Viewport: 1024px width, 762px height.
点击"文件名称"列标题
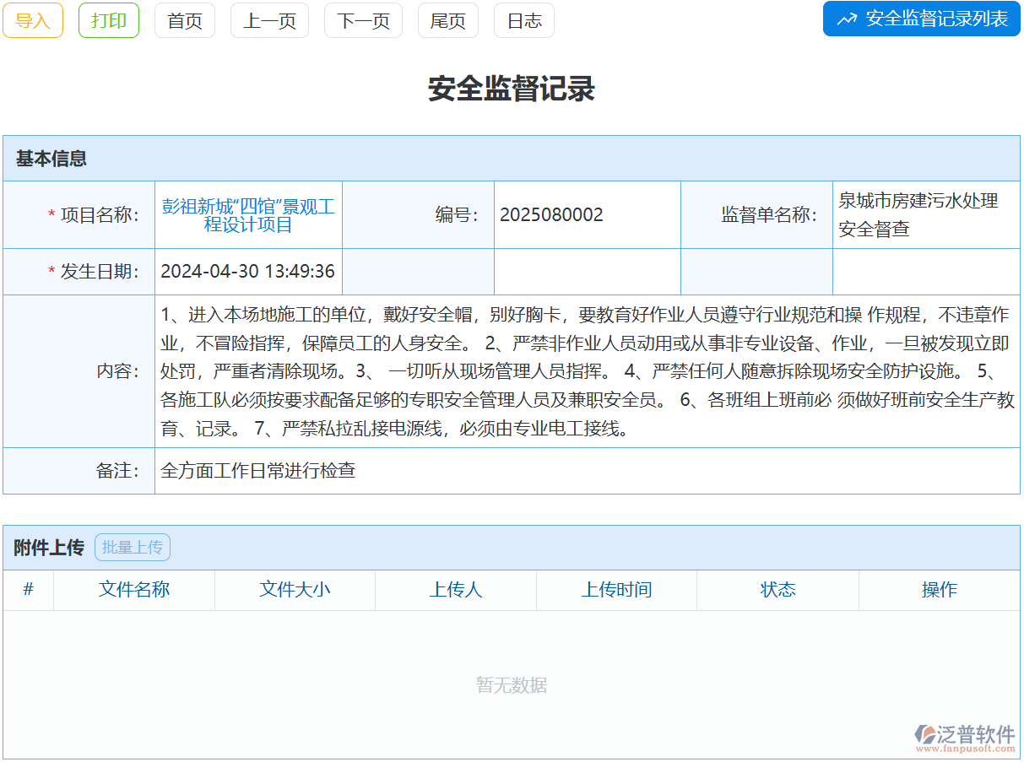133,590
